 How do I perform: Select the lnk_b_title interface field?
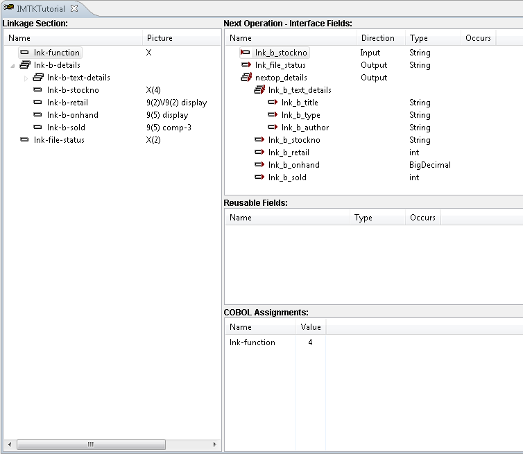(x=300, y=103)
